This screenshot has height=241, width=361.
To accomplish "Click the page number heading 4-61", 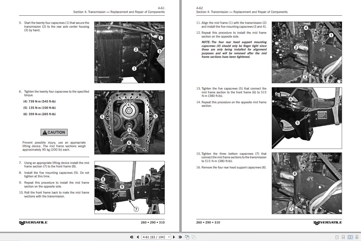I will [x=161, y=8].
